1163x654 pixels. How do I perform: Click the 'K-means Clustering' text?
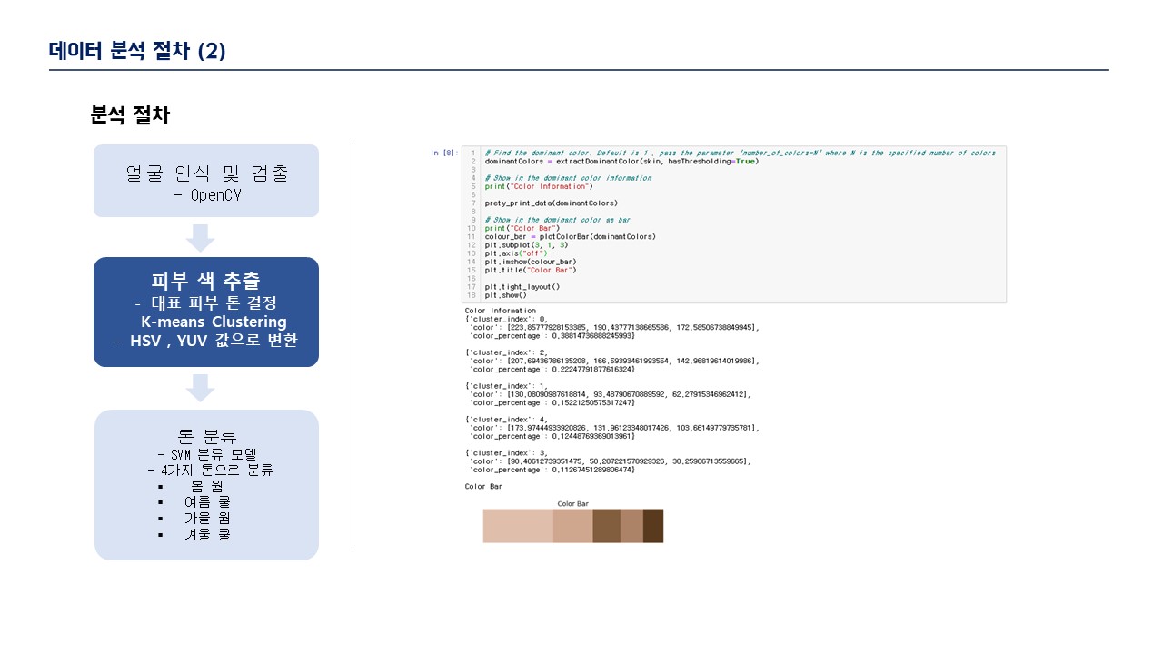(x=214, y=322)
